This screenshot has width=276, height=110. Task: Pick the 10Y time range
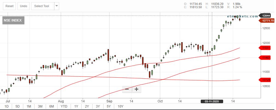tap(120, 106)
